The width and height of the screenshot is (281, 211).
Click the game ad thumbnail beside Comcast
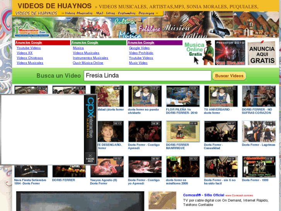[162, 200]
